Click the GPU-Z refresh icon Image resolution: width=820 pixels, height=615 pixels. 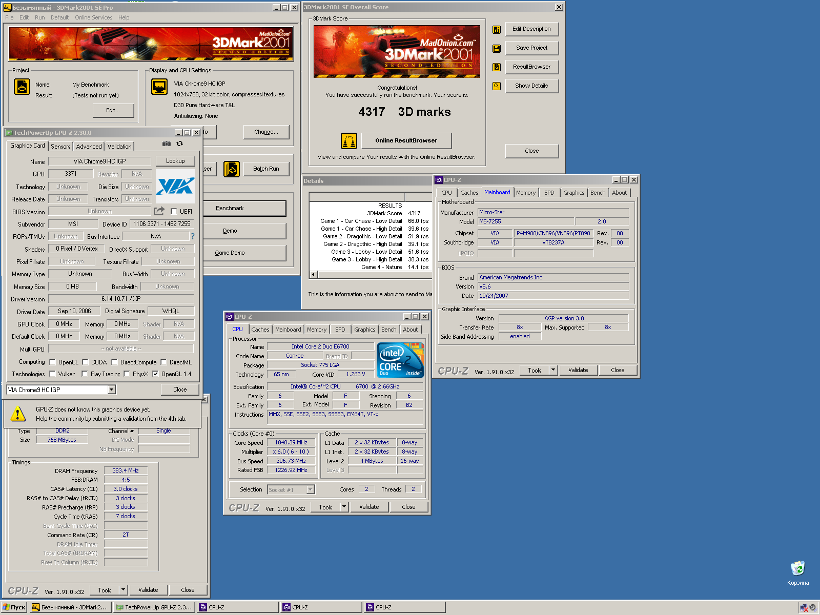pos(179,144)
